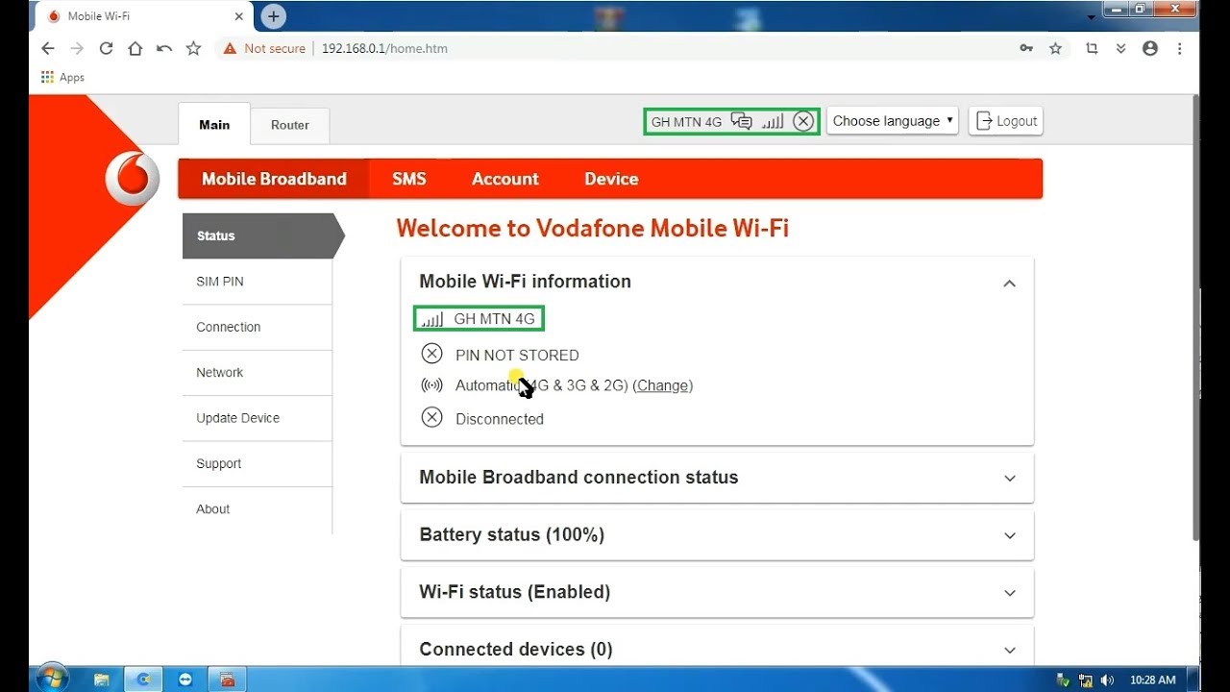The image size is (1230, 692).
Task: Open the SMS menu
Action: point(408,179)
